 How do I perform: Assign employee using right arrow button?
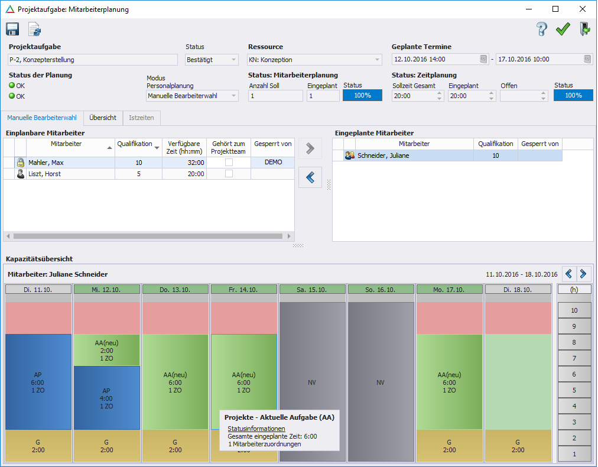(x=310, y=149)
